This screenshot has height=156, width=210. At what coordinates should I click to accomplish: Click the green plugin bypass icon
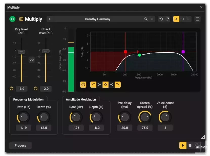12,19
